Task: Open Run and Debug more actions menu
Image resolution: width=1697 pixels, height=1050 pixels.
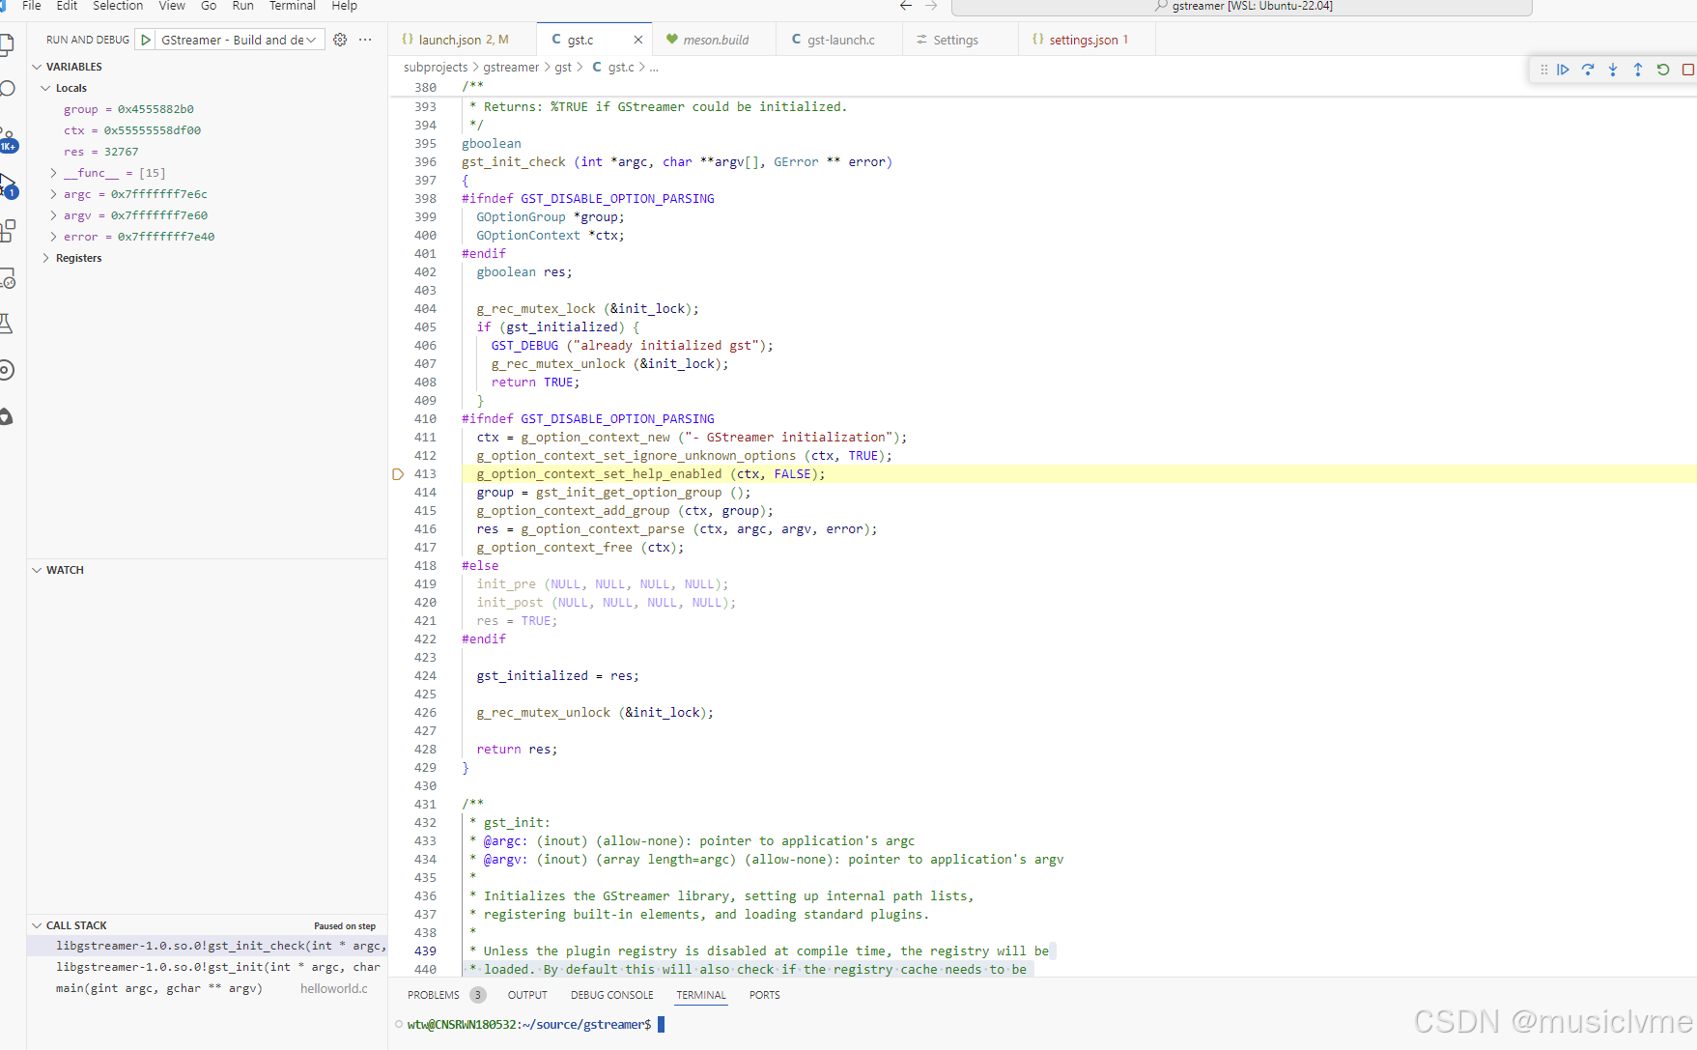Action: (365, 40)
